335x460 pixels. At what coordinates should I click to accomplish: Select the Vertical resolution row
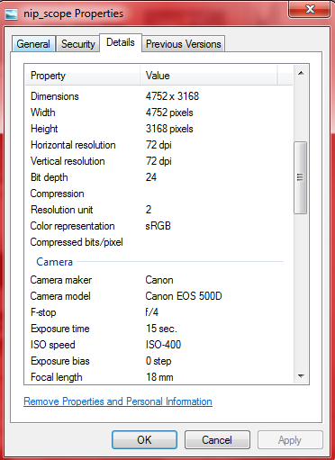158,161
